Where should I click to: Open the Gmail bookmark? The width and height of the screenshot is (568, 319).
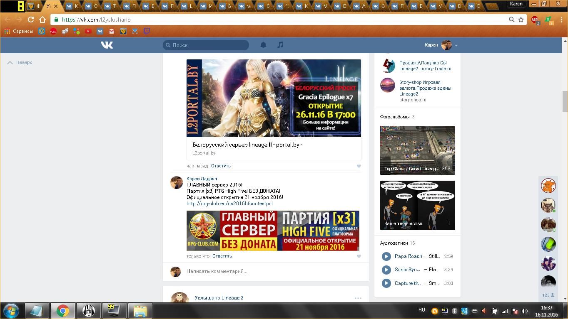(x=112, y=31)
